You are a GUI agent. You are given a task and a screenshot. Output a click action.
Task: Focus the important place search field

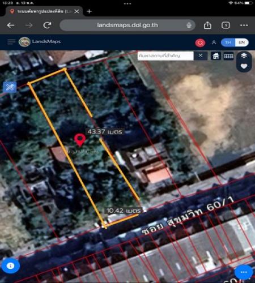pyautogui.click(x=165, y=56)
